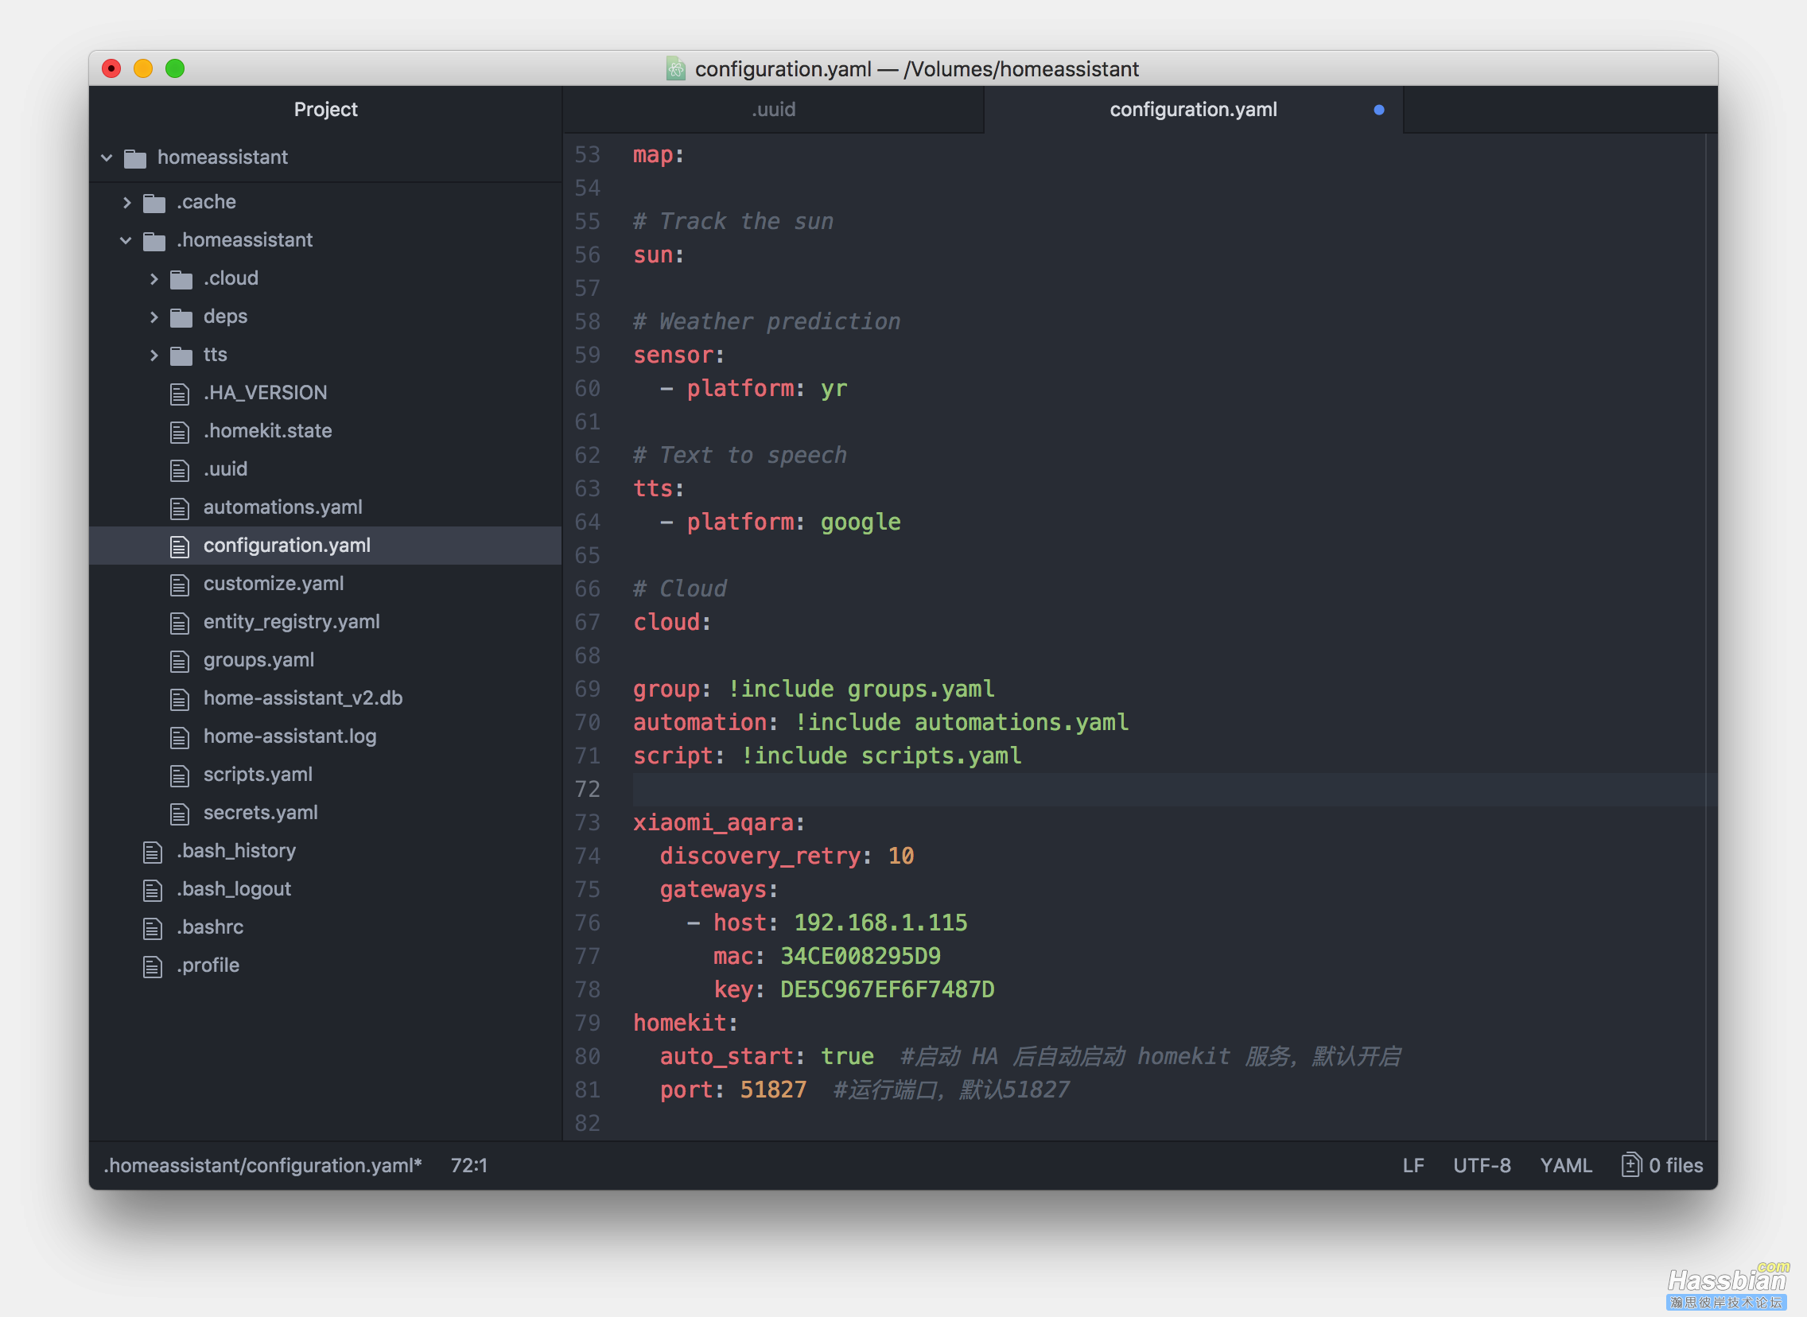Image resolution: width=1807 pixels, height=1317 pixels.
Task: Click the automations.yaml file icon
Action: coord(180,509)
